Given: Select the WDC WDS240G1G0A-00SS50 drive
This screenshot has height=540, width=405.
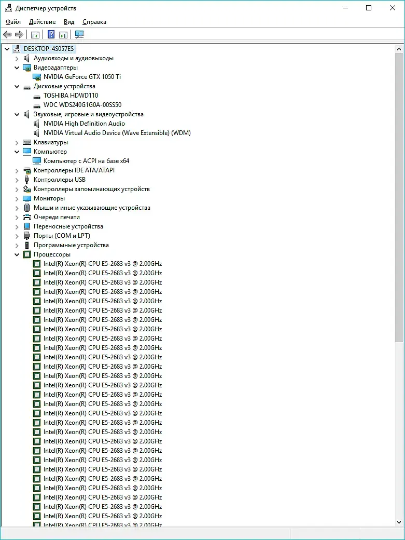Looking at the screenshot, I should coord(82,105).
